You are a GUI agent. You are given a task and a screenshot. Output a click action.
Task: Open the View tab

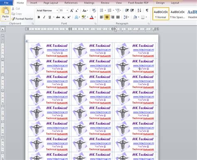[x=119, y=3]
